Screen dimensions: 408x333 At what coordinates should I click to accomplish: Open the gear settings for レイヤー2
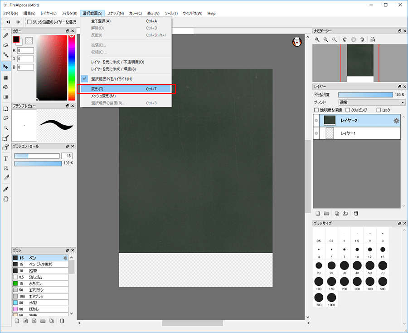coord(396,121)
